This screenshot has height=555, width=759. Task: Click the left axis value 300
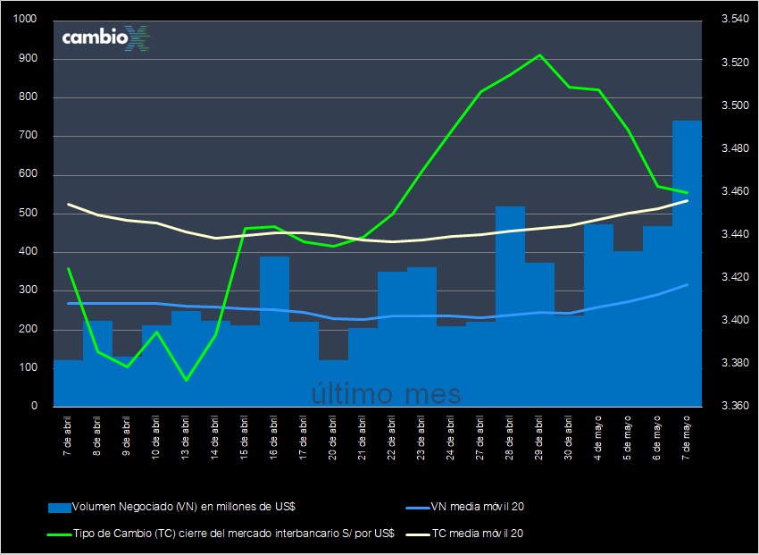pos(28,290)
